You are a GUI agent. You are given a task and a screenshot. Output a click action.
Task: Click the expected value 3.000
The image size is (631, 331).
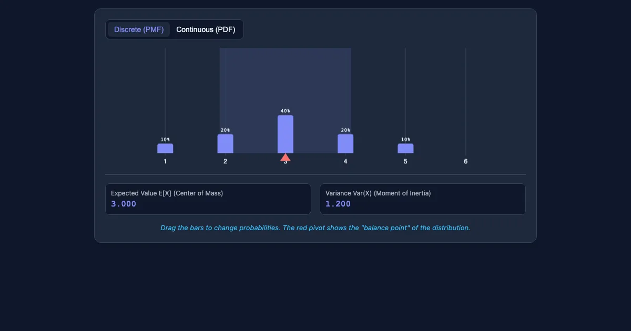(x=124, y=204)
